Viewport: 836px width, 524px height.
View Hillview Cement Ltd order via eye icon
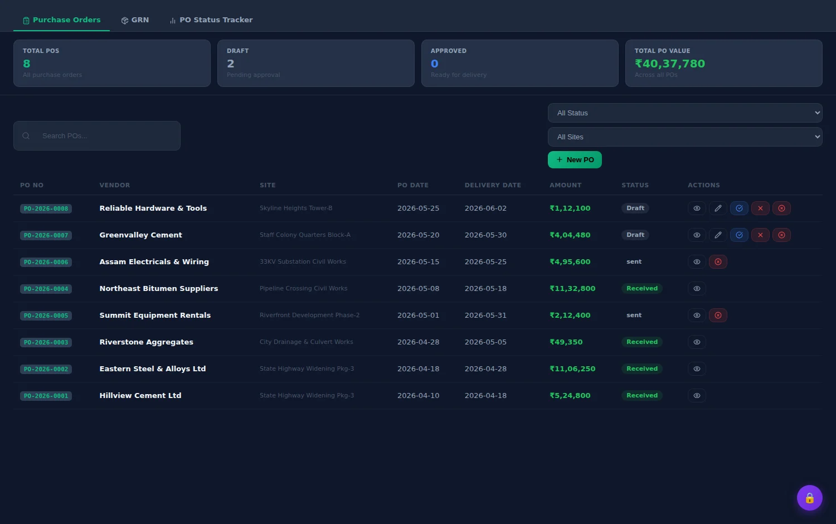697,395
